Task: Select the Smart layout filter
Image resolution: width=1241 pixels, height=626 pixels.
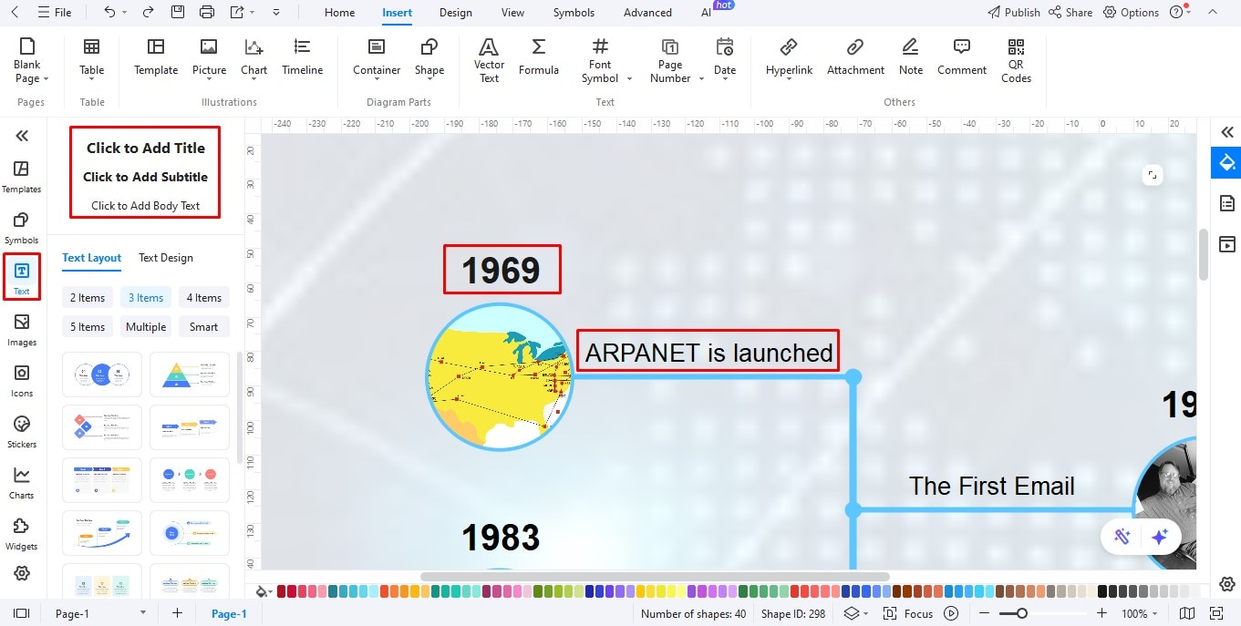Action: 204,327
